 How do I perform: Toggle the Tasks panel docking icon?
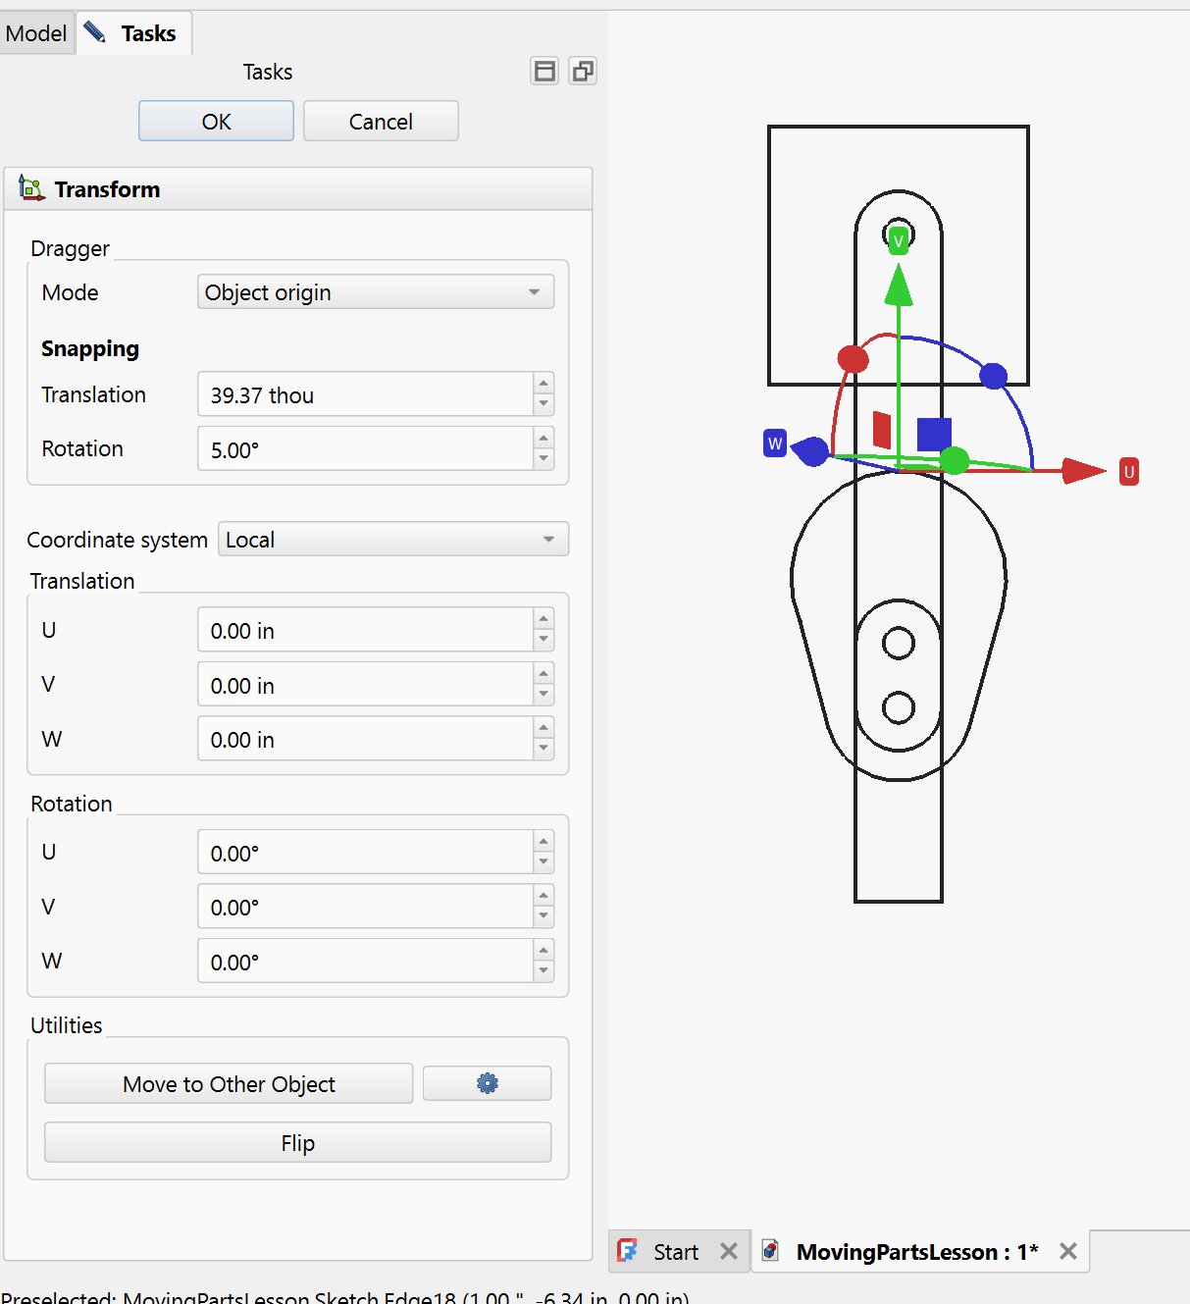544,71
